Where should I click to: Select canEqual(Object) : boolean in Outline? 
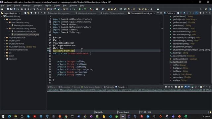click(185, 59)
